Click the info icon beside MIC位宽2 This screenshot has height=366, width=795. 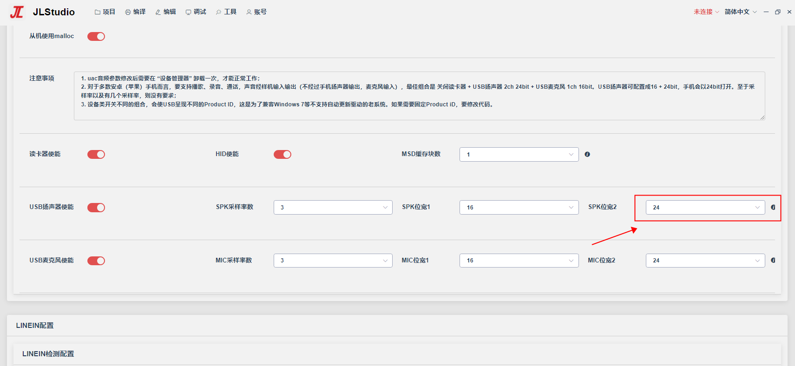tap(773, 260)
